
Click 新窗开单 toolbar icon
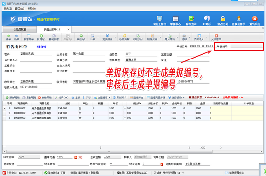click(x=28, y=38)
